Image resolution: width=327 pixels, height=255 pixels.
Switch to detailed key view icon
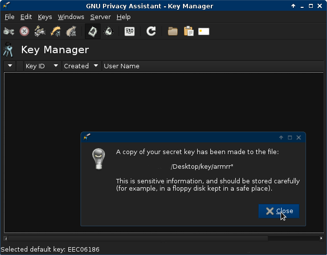108,32
